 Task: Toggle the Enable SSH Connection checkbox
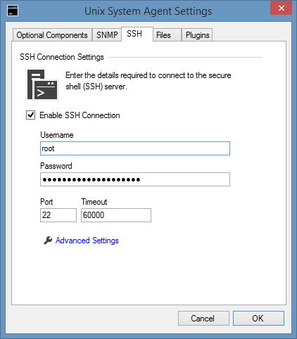pyautogui.click(x=30, y=115)
